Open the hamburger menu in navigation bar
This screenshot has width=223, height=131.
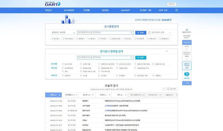176,10
